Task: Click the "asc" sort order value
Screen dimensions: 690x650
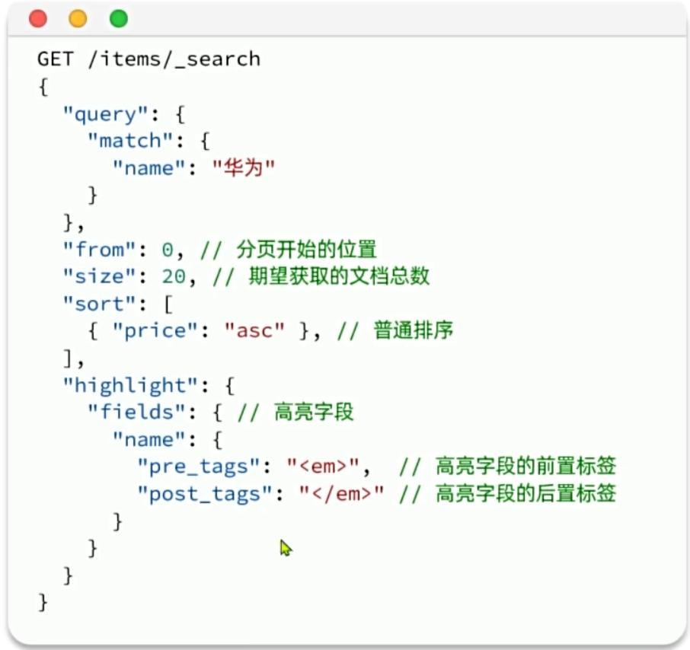Action: point(254,331)
